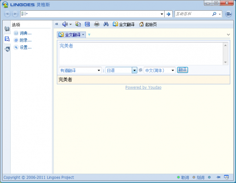Click the speaker pronounce icon
Image resolution: width=236 pixels, height=183 pixels.
click(x=65, y=24)
